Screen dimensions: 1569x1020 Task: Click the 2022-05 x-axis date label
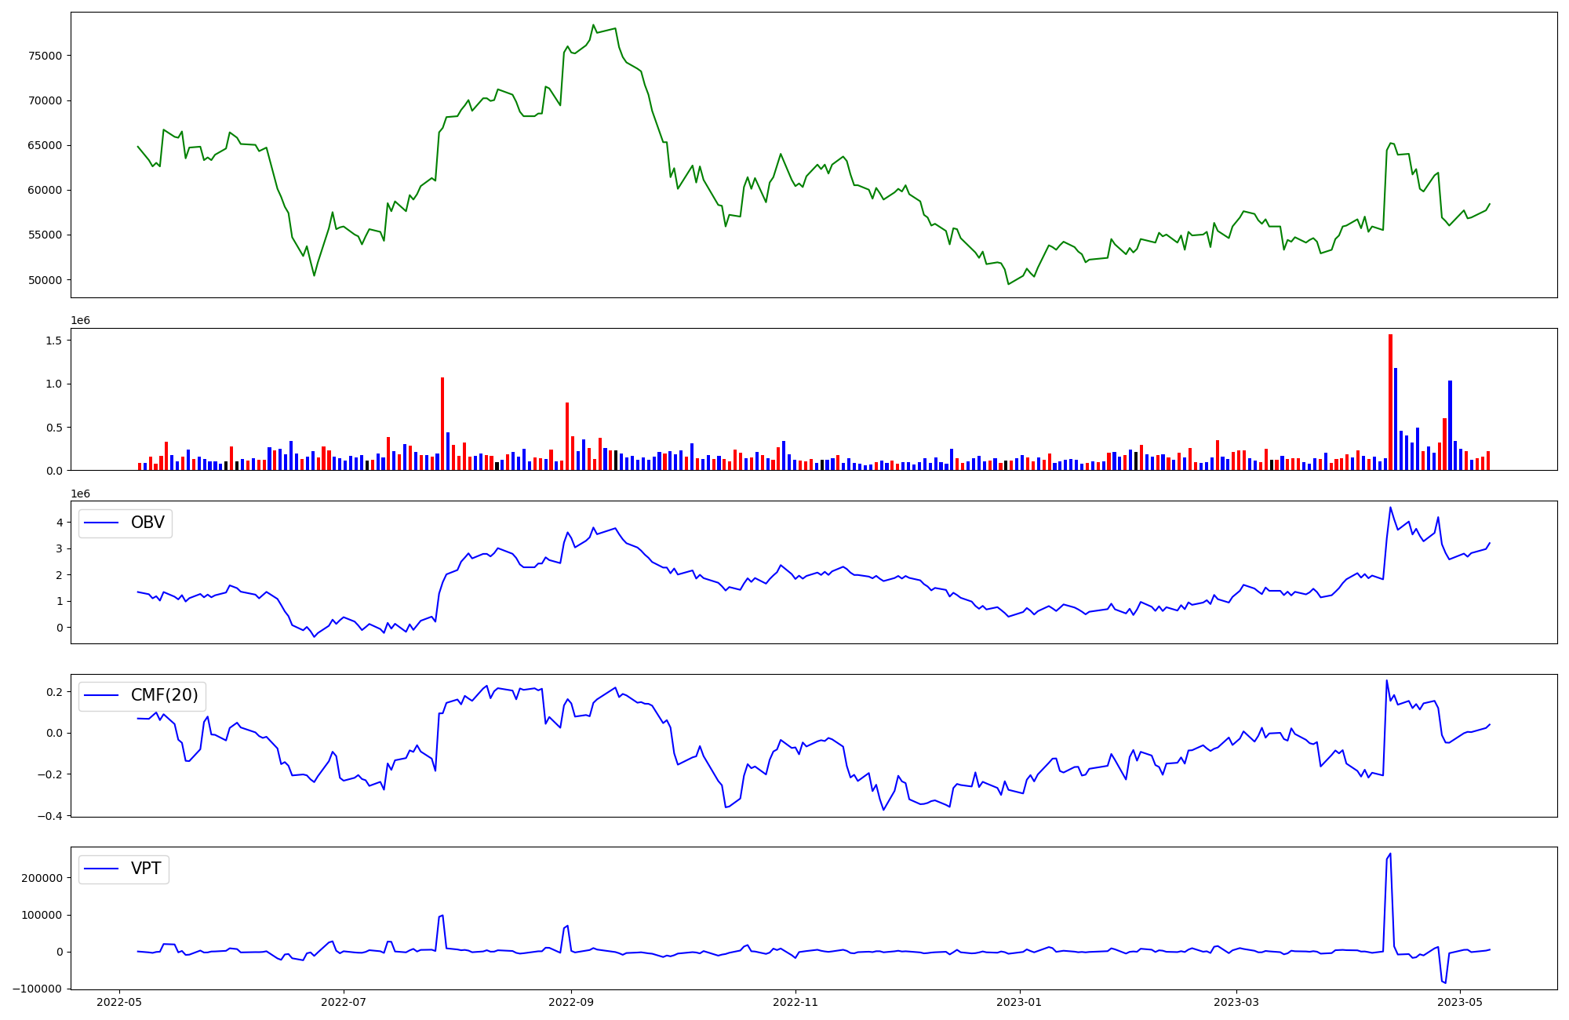tap(119, 1001)
